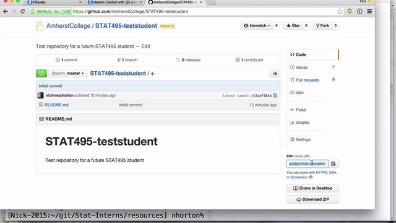Reload the GitHub page
The width and height of the screenshot is (396, 223).
click(x=23, y=11)
